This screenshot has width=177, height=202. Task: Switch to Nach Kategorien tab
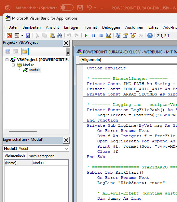42,156
